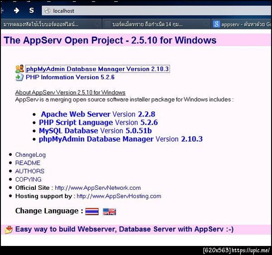The image size is (272, 255).
Task: Click The AppServ Open Project page title
Action: pos(110,40)
